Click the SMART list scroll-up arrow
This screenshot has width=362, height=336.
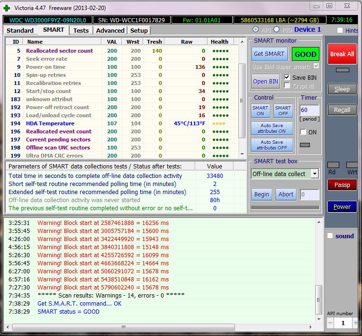242,42
